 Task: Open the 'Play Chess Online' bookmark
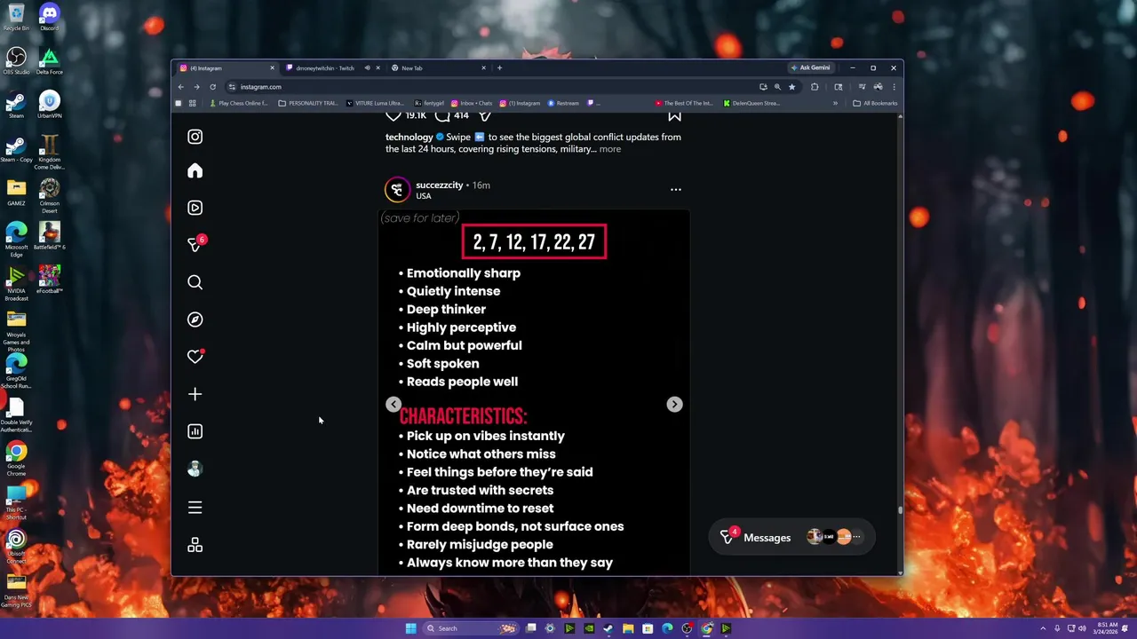(238, 103)
